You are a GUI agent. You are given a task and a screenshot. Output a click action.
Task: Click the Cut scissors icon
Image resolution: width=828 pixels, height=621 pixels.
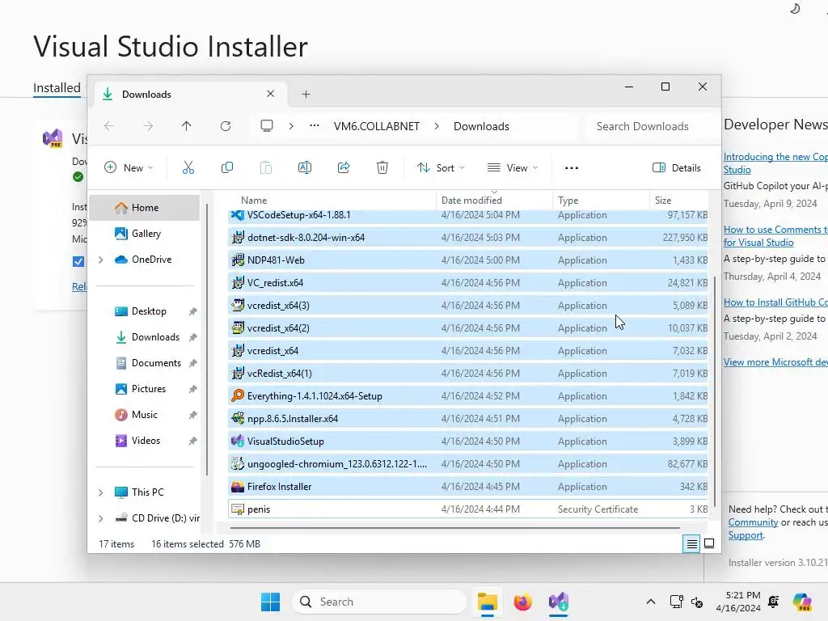click(x=188, y=168)
